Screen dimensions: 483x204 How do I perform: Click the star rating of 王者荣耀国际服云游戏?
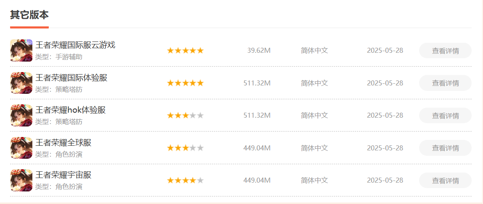point(185,51)
